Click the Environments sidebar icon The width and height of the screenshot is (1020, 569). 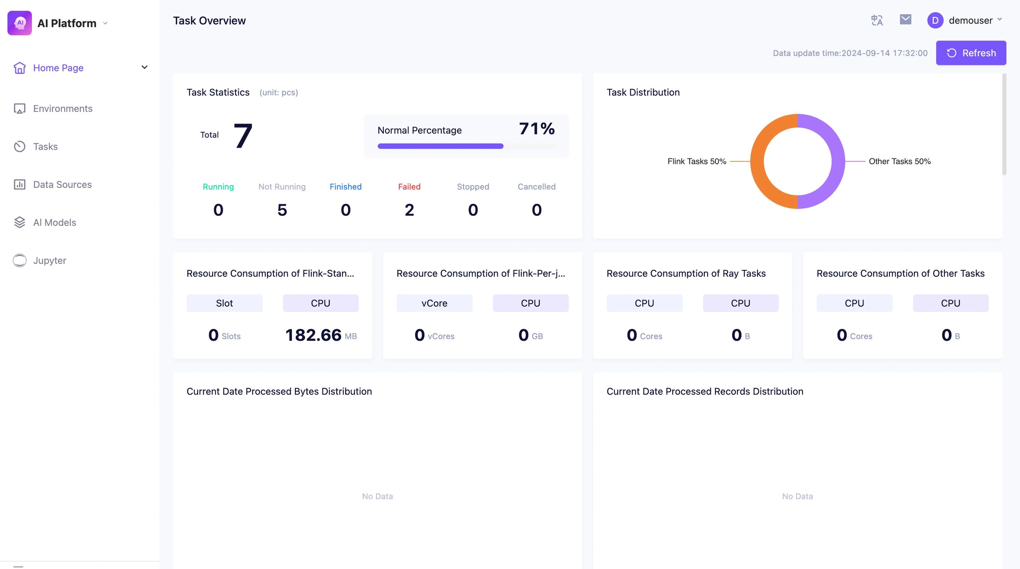20,109
